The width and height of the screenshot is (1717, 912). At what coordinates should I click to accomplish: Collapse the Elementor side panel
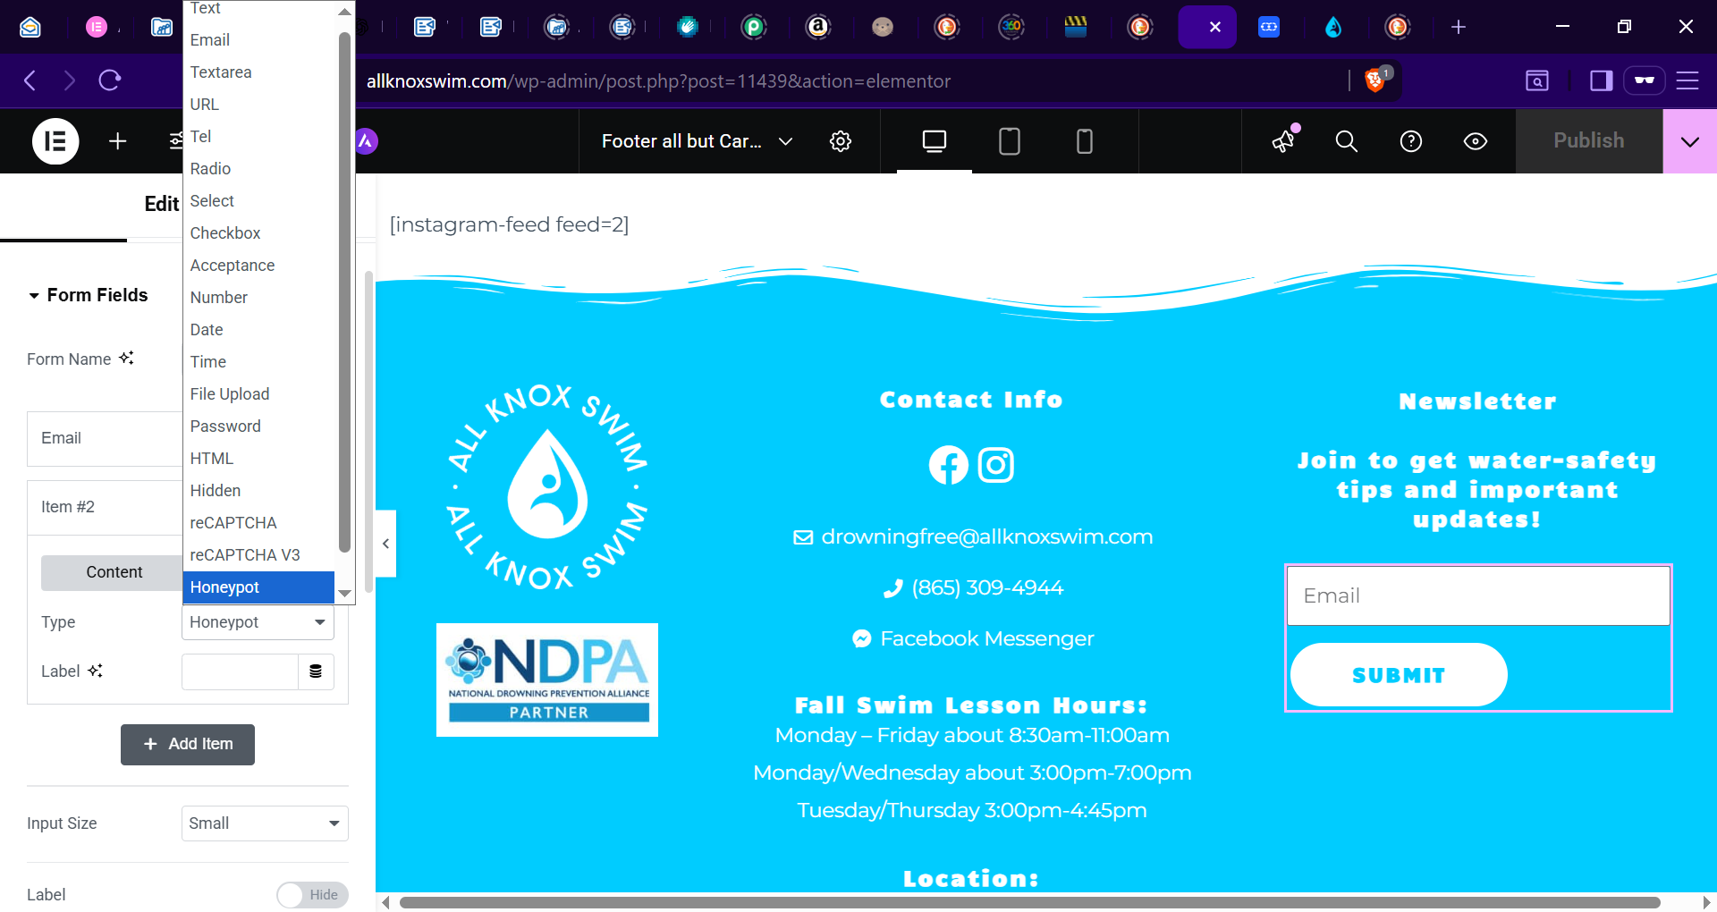point(385,544)
